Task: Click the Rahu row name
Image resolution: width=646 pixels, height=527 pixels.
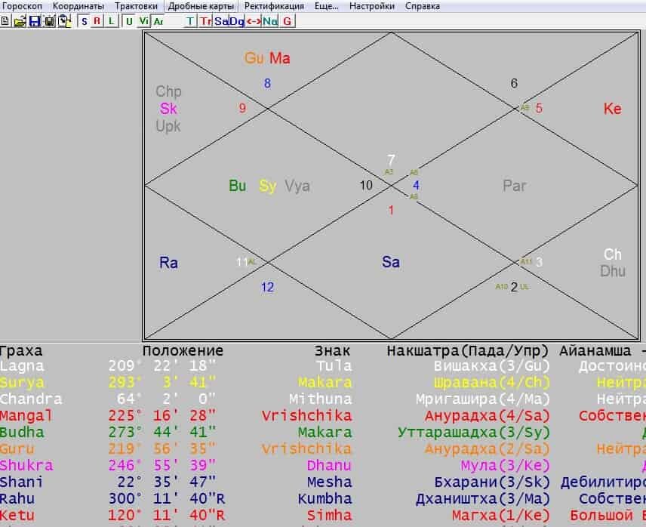Action: (17, 498)
